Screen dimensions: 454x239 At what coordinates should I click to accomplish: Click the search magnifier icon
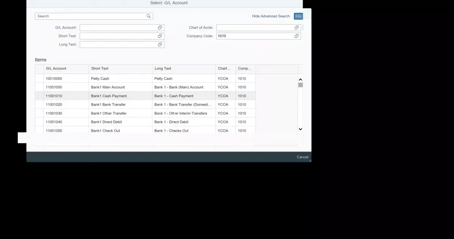[x=149, y=16]
